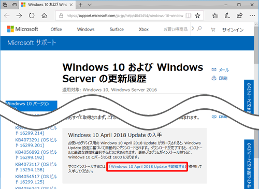Close the Windows 10 tab
This screenshot has height=189, width=259.
(x=71, y=5)
